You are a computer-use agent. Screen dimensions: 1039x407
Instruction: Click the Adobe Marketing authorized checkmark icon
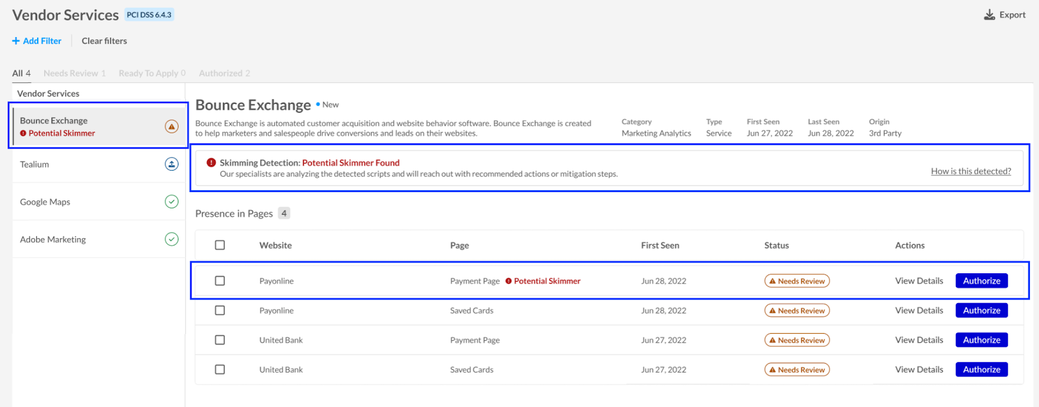[171, 240]
